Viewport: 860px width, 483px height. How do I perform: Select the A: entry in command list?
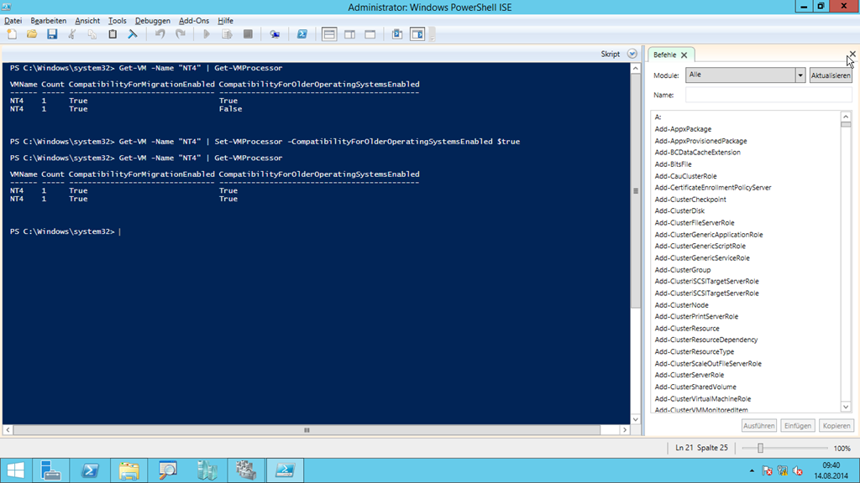658,117
